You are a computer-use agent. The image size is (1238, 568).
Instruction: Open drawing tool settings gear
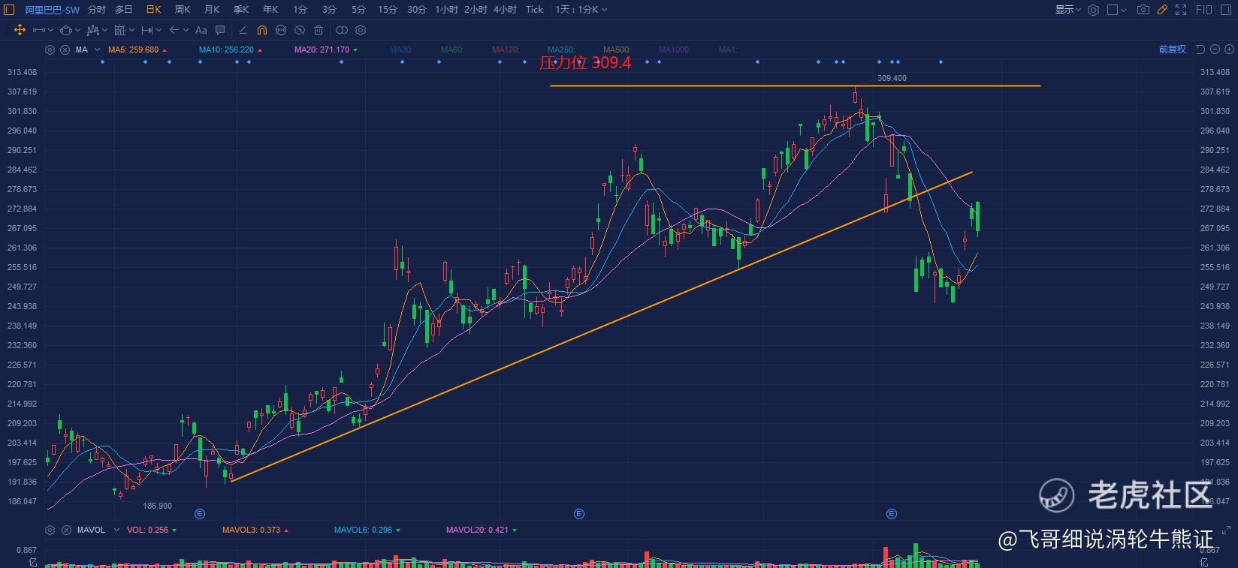click(361, 30)
